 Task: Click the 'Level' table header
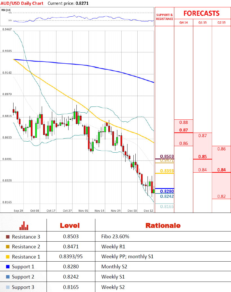70,226
